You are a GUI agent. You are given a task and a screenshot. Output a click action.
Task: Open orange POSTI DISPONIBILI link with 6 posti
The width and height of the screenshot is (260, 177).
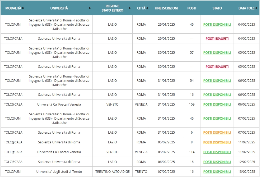(x=217, y=133)
